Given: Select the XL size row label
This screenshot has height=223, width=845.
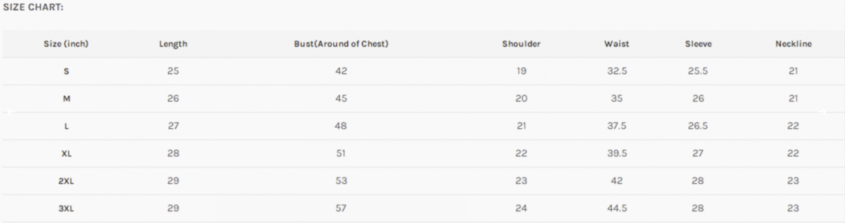Looking at the screenshot, I should [66, 153].
